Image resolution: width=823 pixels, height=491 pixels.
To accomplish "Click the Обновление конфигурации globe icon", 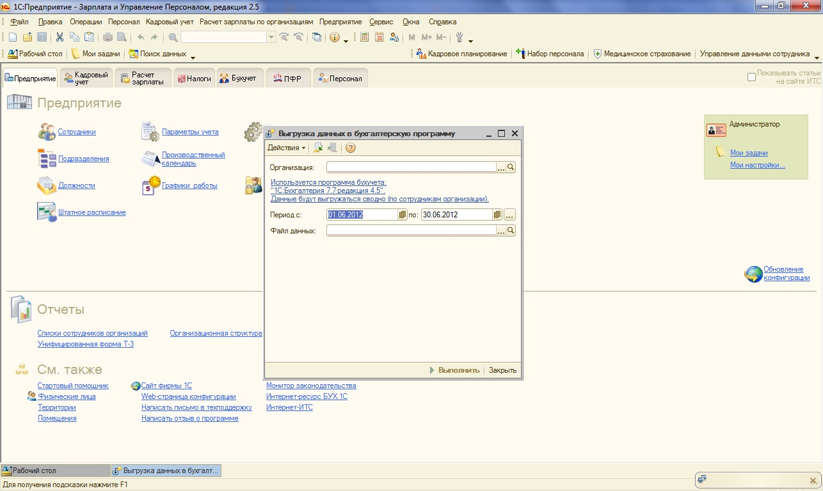I will coord(753,274).
